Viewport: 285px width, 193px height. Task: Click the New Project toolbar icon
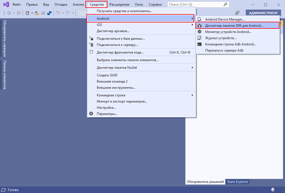[27, 13]
